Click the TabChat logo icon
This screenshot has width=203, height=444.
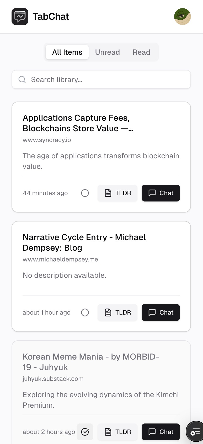point(20,17)
